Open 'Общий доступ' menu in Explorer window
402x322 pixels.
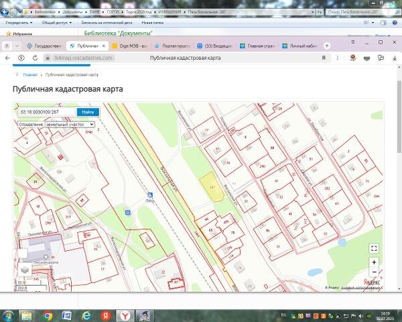pos(56,23)
